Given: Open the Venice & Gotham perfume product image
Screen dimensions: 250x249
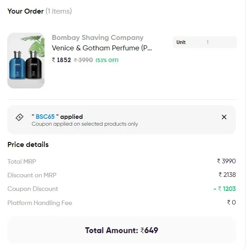Looking at the screenshot, I should (x=26, y=60).
